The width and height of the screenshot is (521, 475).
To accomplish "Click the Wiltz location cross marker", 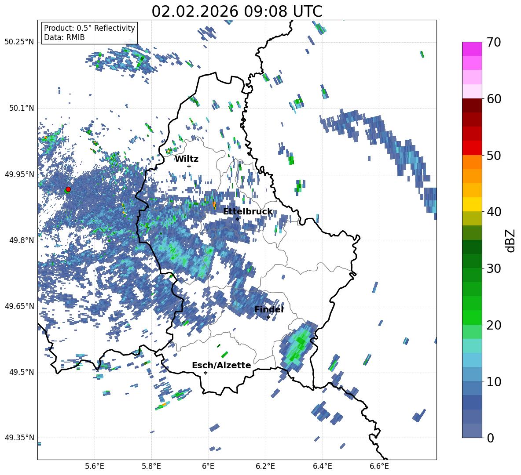I will pos(189,166).
